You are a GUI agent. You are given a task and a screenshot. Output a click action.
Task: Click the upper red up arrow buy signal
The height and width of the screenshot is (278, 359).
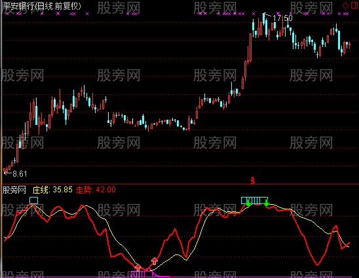(x=155, y=261)
